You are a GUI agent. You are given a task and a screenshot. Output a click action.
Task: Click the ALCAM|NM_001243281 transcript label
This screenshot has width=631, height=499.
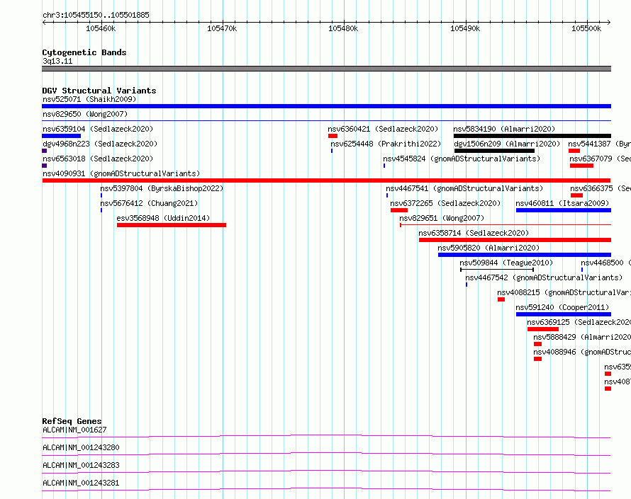[81, 483]
